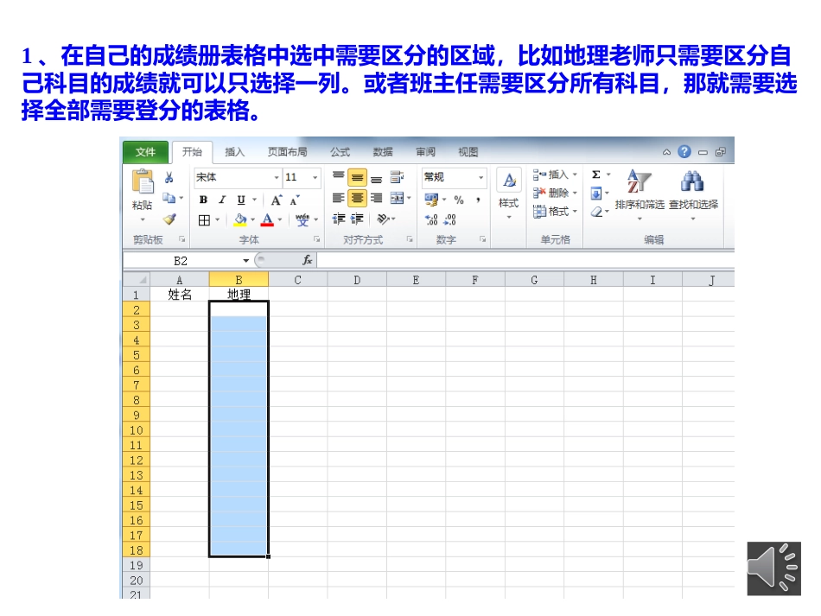The width and height of the screenshot is (821, 616).
Task: Click the Clear eraser icon
Action: coord(595,212)
